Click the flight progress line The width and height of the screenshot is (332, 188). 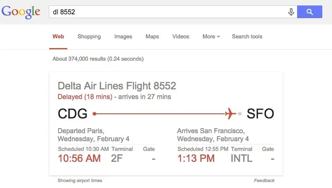point(160,113)
